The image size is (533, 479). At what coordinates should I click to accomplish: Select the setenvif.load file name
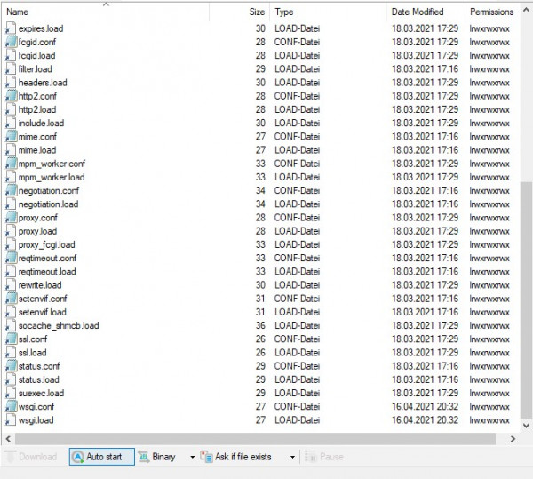(x=43, y=313)
